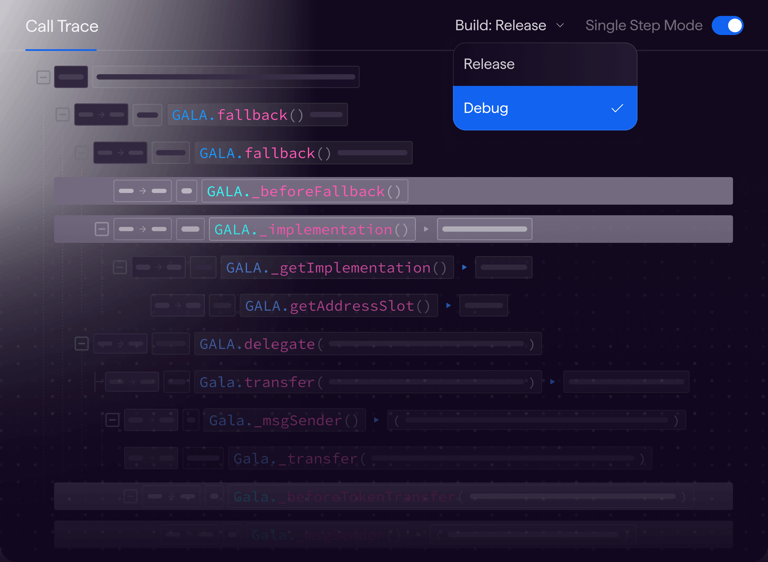Viewport: 768px width, 562px height.
Task: Click return arrow after GALA._implementation()
Action: 426,229
